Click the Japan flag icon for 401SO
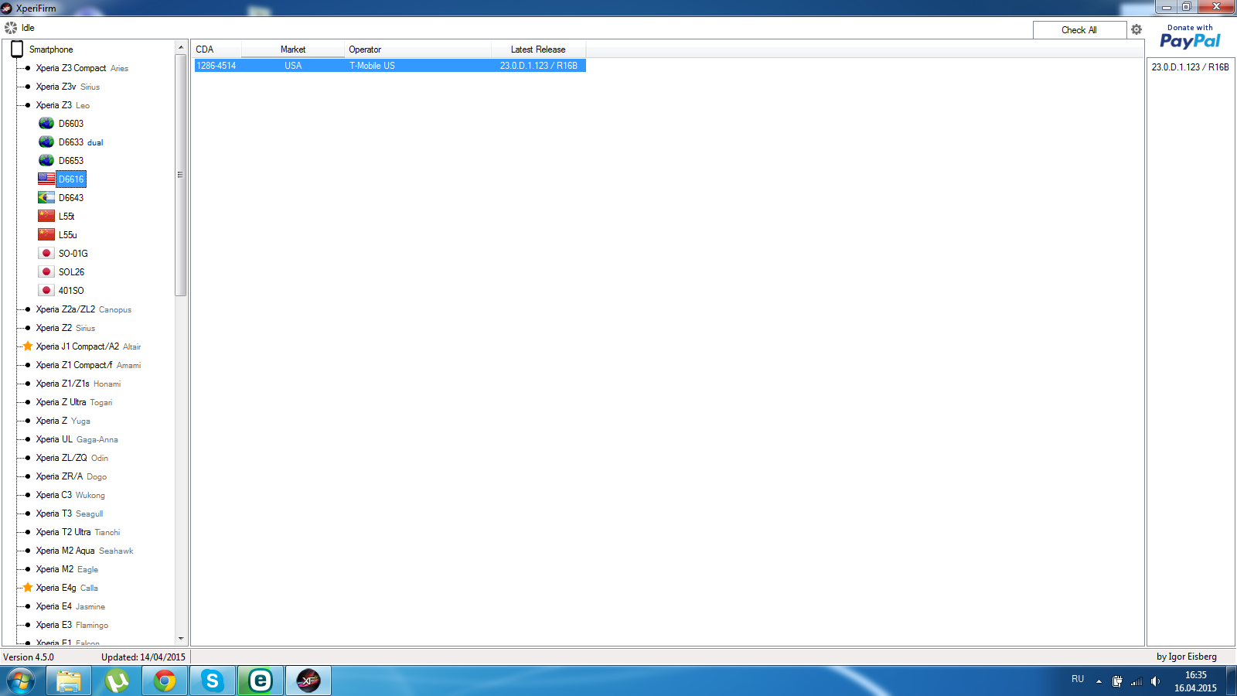This screenshot has width=1237, height=696. pyautogui.click(x=46, y=291)
